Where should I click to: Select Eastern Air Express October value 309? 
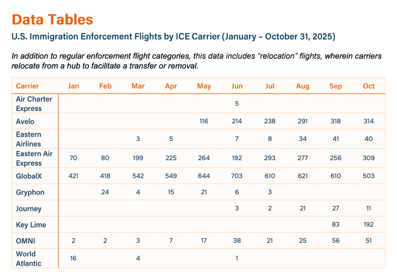pyautogui.click(x=369, y=158)
